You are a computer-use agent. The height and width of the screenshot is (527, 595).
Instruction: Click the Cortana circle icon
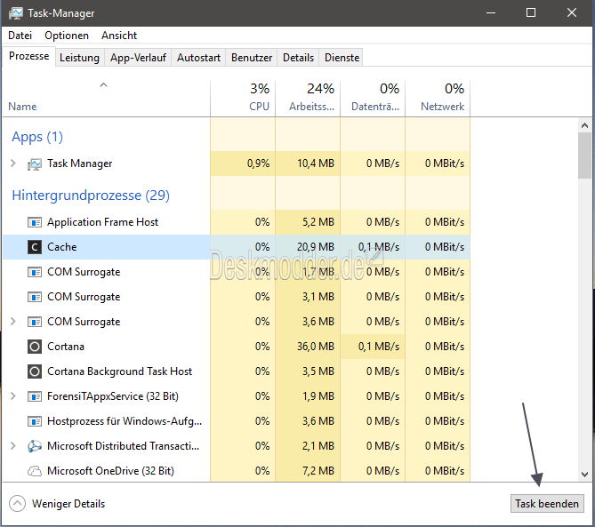(x=35, y=347)
